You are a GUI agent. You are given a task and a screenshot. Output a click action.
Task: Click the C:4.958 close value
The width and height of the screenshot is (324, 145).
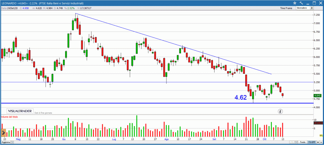[x=23, y=8]
